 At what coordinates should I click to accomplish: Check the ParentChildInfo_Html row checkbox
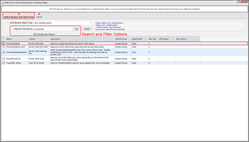click(3, 47)
